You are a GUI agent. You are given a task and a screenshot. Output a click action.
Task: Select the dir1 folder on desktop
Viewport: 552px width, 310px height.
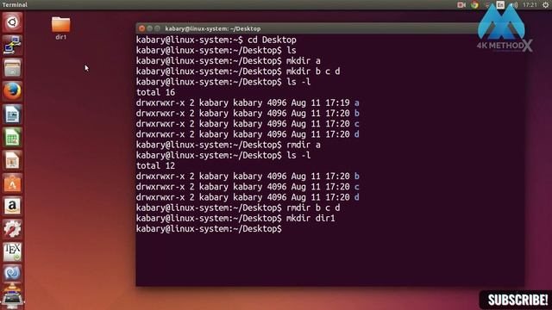point(60,28)
